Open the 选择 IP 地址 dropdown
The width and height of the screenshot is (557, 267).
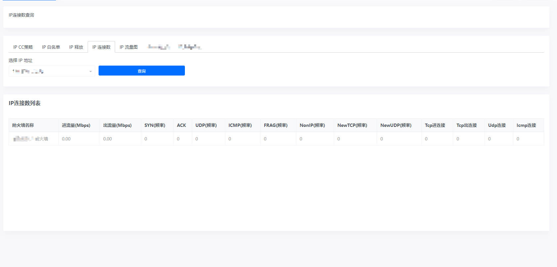(x=52, y=71)
